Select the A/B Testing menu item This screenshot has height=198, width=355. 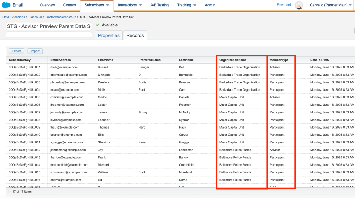tap(159, 5)
